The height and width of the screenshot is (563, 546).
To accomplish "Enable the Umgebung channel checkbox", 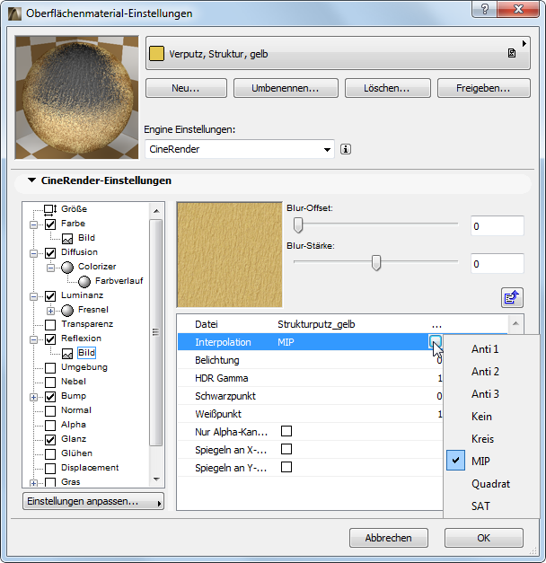I will coord(50,368).
